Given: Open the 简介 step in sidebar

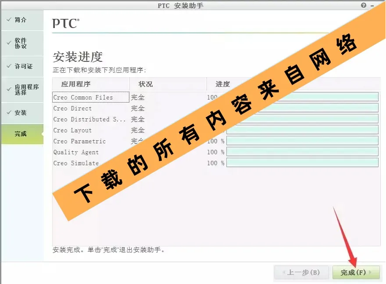Looking at the screenshot, I should 22,20.
